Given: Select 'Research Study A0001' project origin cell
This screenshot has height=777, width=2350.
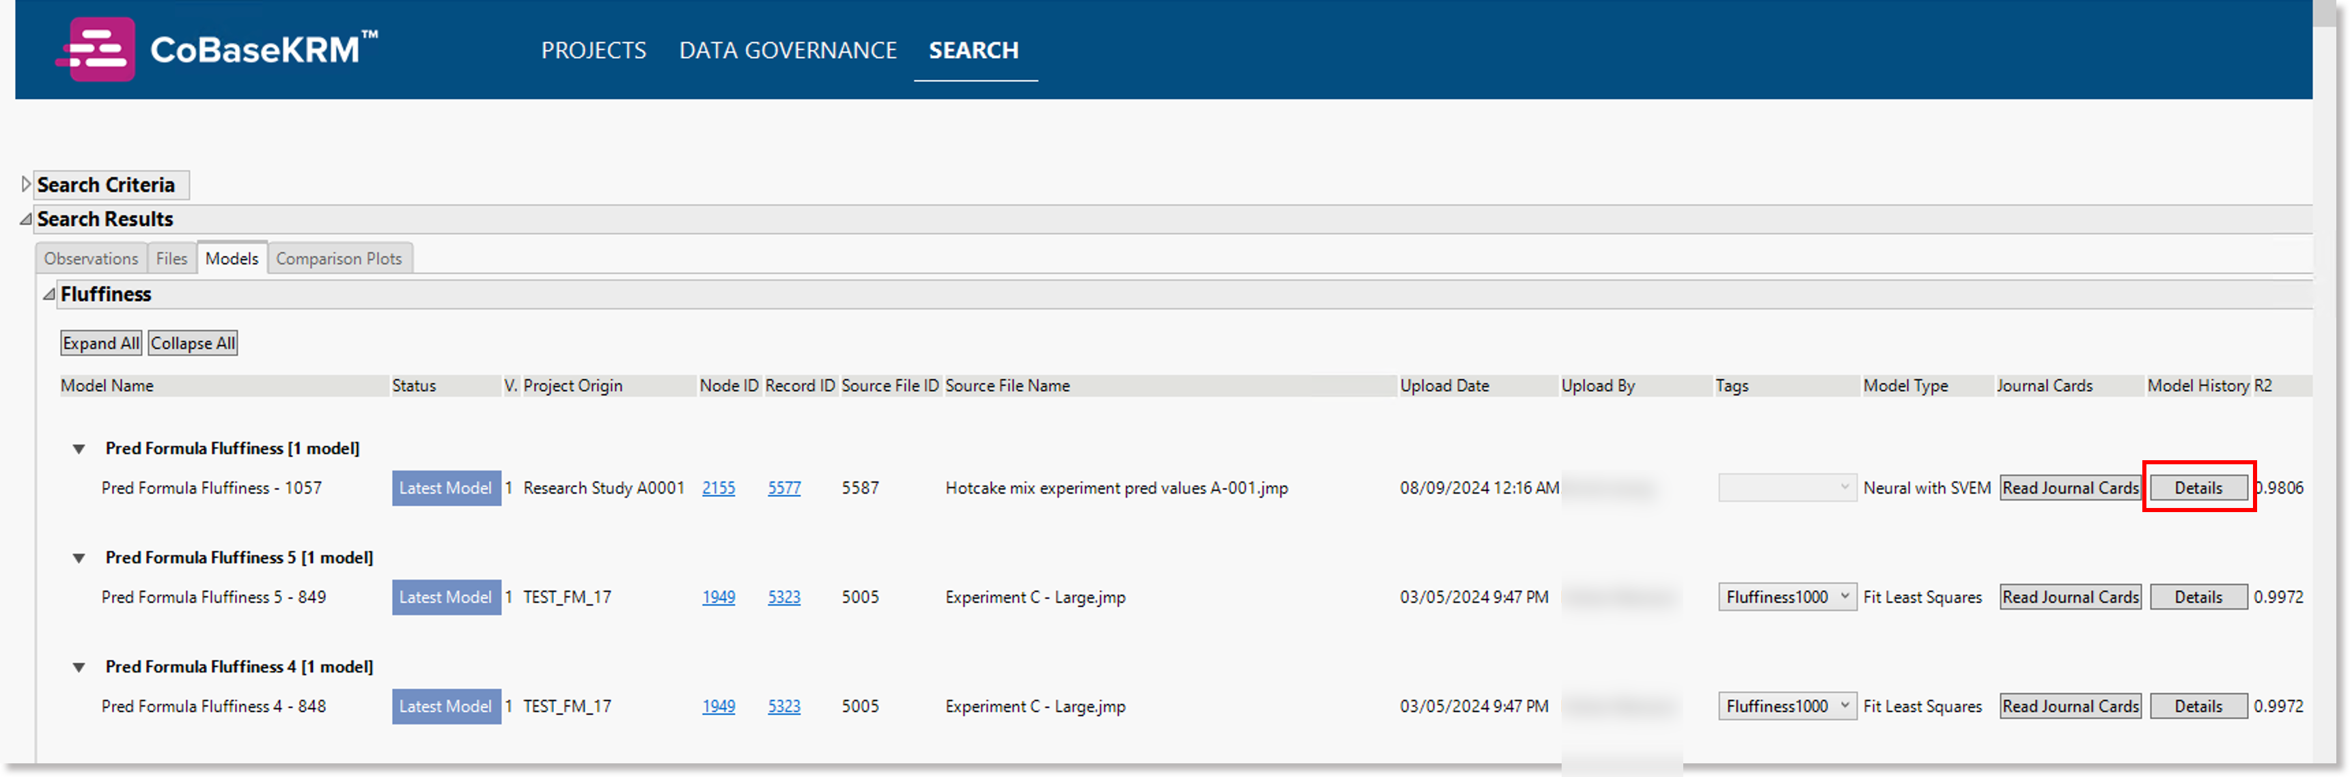Looking at the screenshot, I should pyautogui.click(x=603, y=488).
